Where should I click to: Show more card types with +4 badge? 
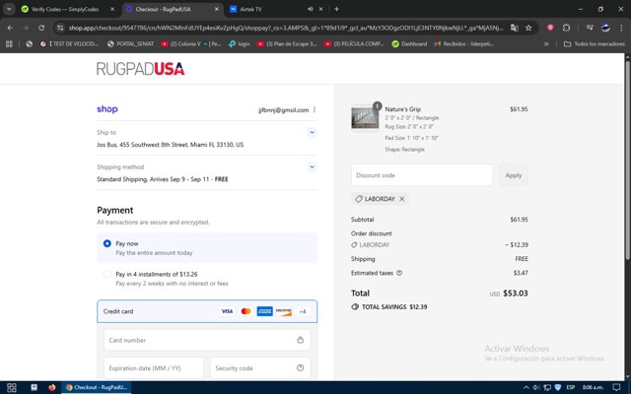pyautogui.click(x=303, y=311)
